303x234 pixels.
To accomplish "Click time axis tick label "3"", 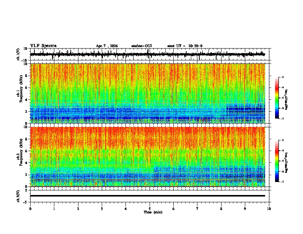I will pos(102,209).
